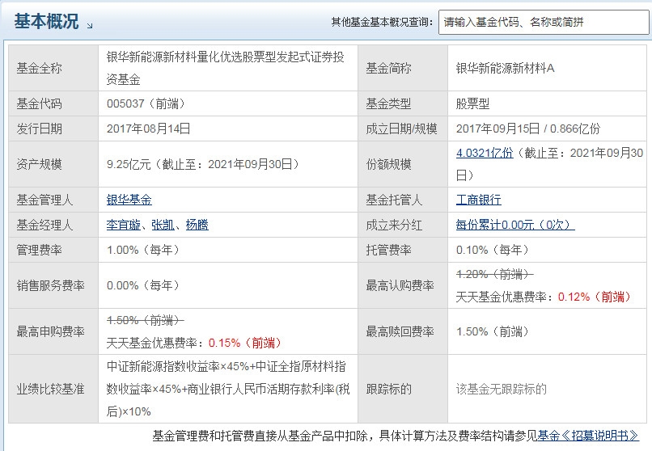
Task: Click the 发行日期 label cell
Action: [53, 129]
